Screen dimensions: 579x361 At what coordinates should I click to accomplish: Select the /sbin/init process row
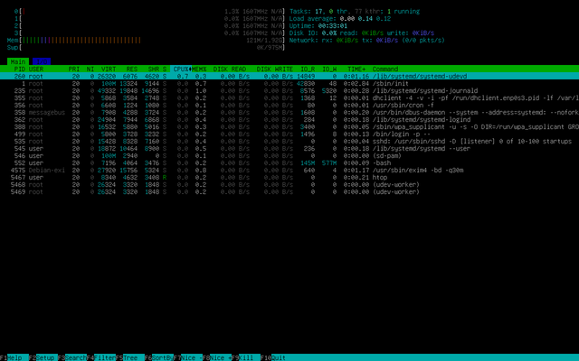point(289,84)
